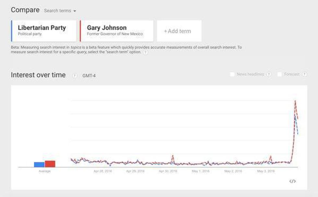Click the red average bar
Screen dimensions: 318x197
point(50,164)
